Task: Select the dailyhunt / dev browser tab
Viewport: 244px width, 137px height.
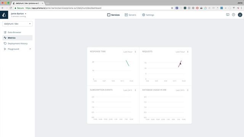Action: (x=28, y=3)
